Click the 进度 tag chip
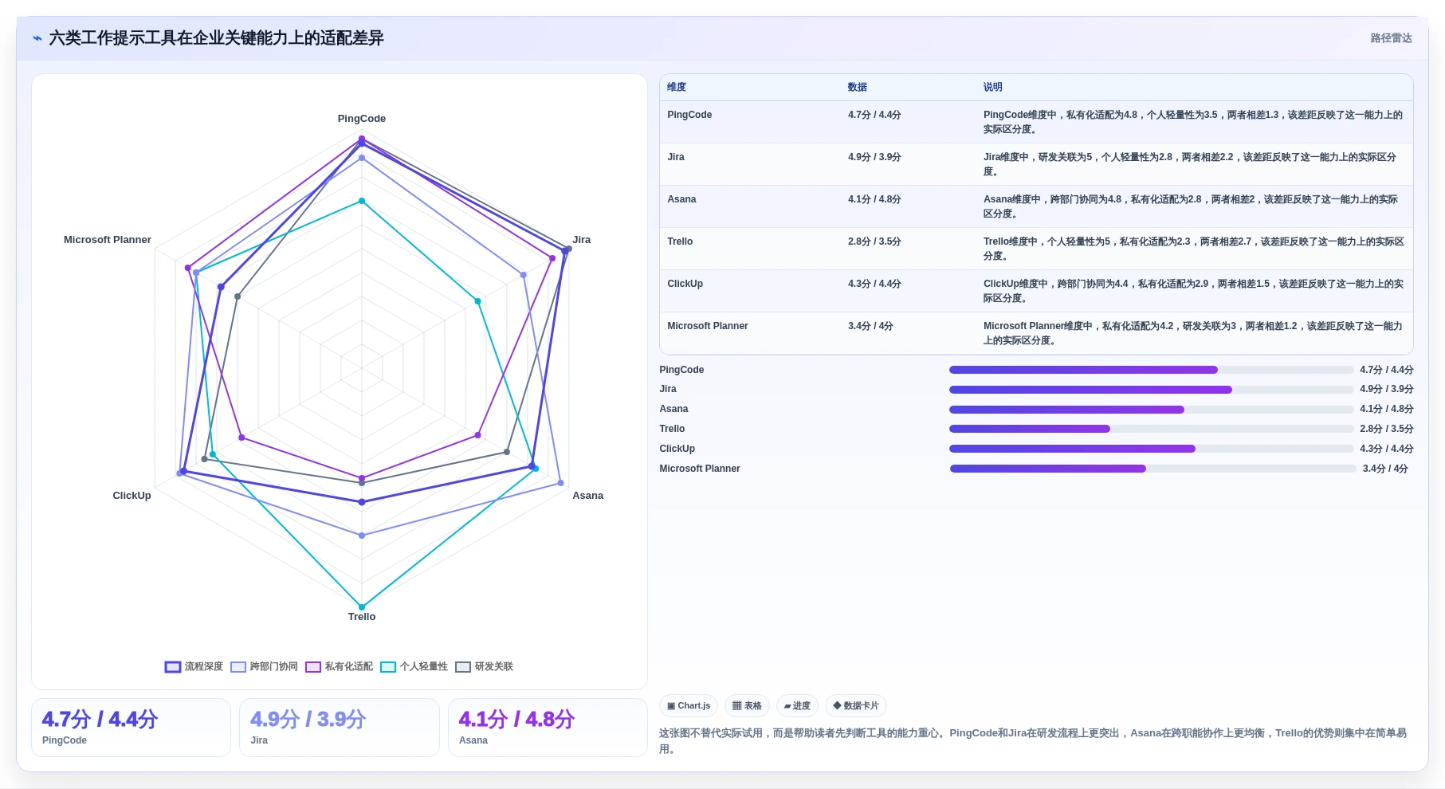The image size is (1445, 789). click(x=797, y=706)
